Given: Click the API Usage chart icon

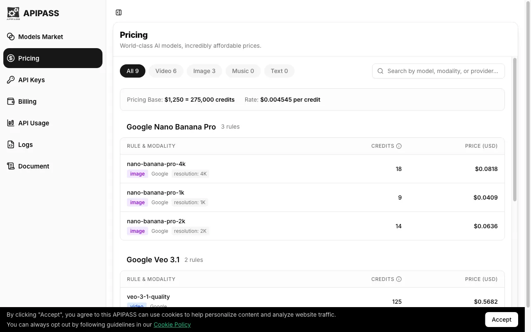Looking at the screenshot, I should [11, 123].
